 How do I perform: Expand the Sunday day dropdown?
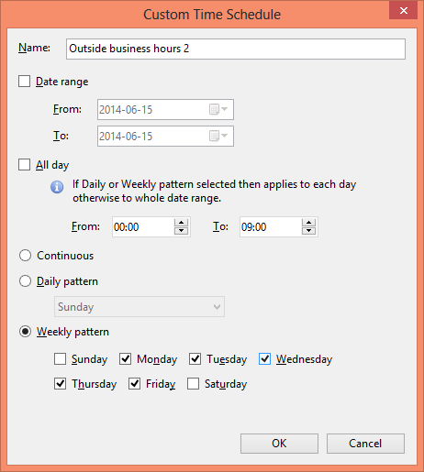pyautogui.click(x=139, y=306)
